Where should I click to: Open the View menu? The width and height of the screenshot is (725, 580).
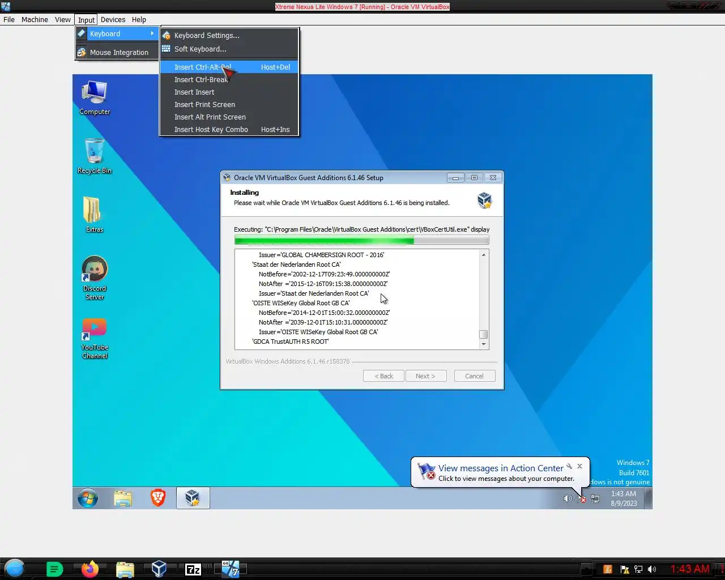(x=63, y=19)
